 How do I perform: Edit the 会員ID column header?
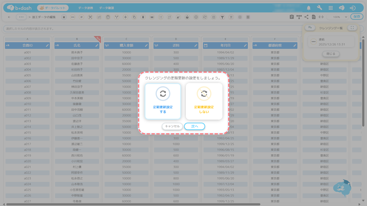coord(47,45)
